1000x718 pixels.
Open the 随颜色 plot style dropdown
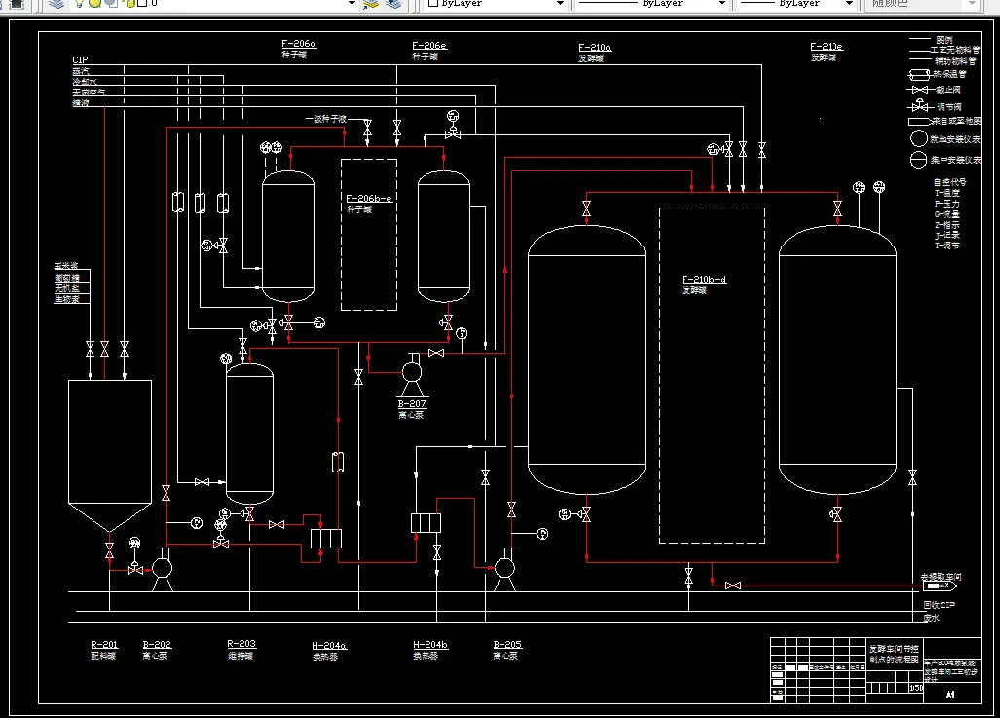[x=973, y=3]
